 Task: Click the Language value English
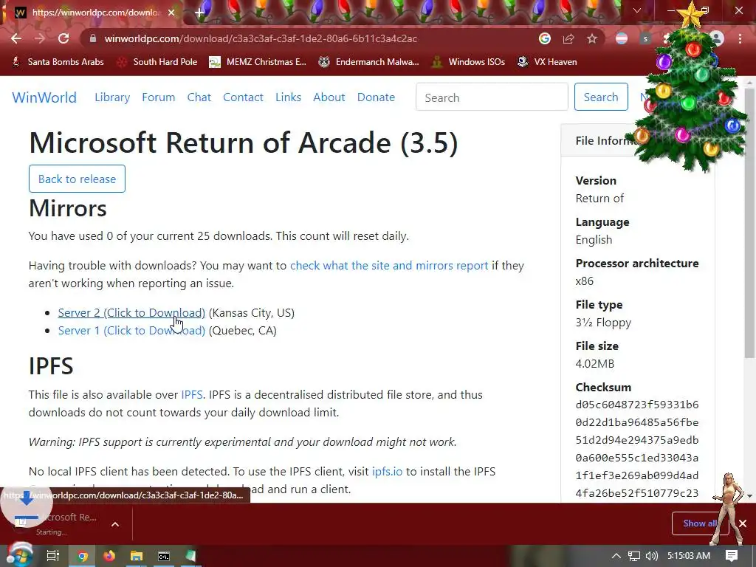[x=594, y=240]
